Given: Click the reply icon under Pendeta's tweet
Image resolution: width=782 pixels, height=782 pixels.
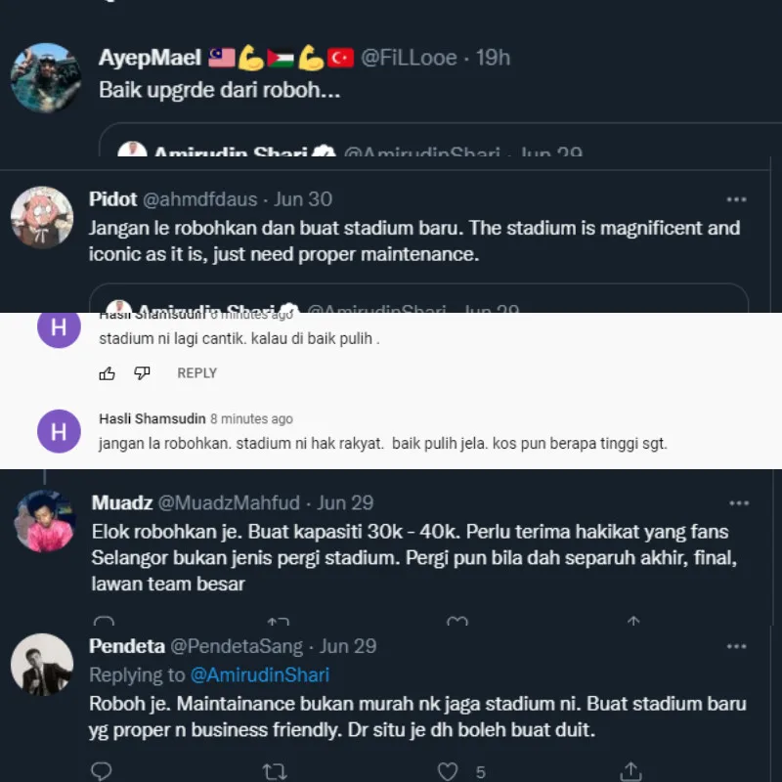Looking at the screenshot, I should [102, 771].
